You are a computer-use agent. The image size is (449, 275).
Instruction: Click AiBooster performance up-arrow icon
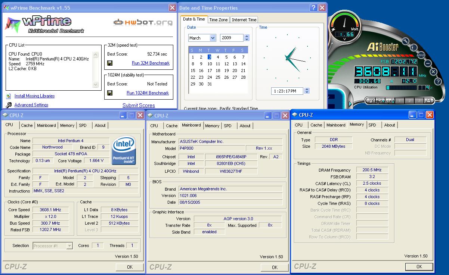coord(381,100)
